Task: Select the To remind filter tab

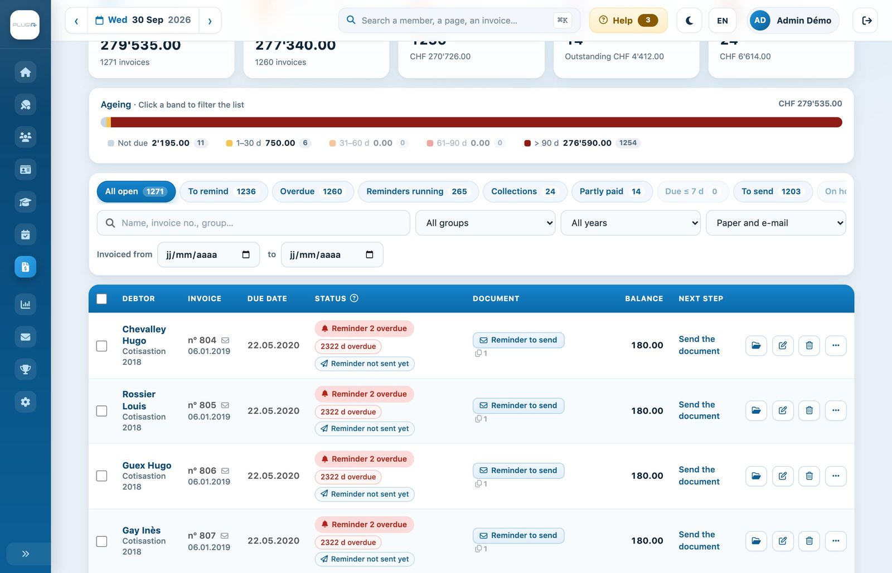Action: click(224, 192)
